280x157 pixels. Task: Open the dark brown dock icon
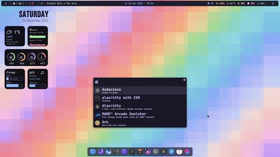[x=116, y=152]
